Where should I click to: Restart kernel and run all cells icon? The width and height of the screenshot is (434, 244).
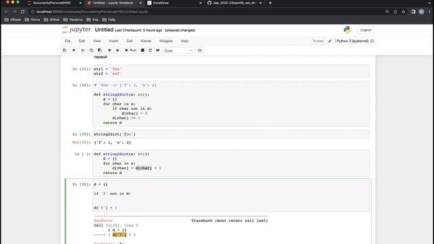click(158, 50)
